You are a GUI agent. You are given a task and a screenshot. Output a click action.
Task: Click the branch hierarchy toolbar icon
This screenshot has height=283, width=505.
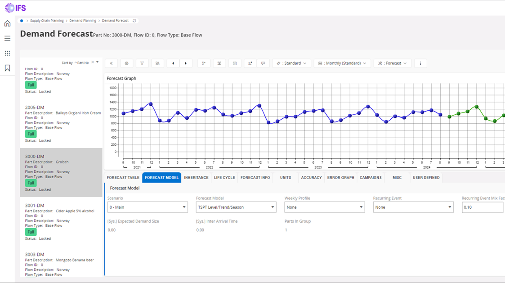[204, 63]
